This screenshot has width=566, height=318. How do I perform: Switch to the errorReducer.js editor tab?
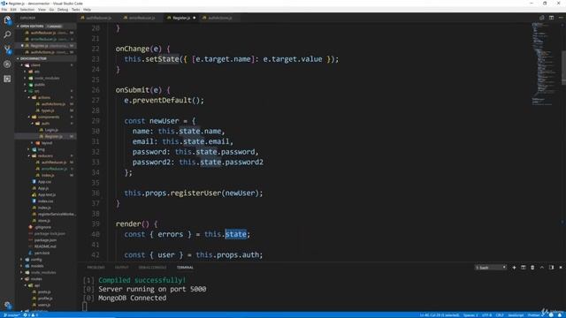[141, 18]
